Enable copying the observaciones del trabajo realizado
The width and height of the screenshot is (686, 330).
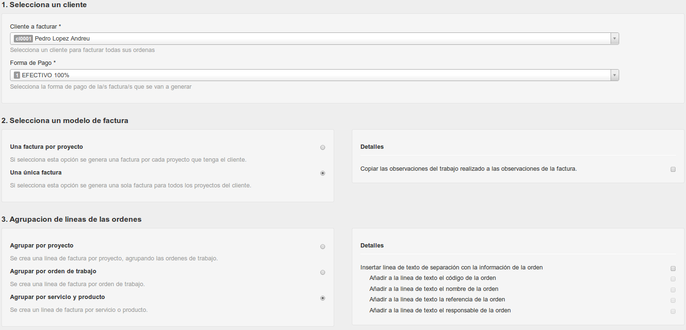coord(673,169)
